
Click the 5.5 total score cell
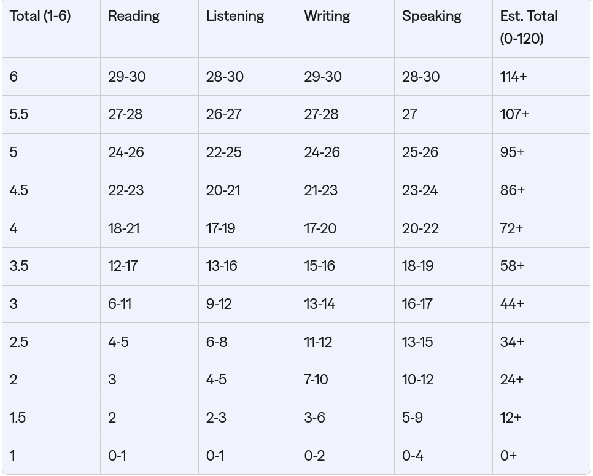pyautogui.click(x=19, y=114)
